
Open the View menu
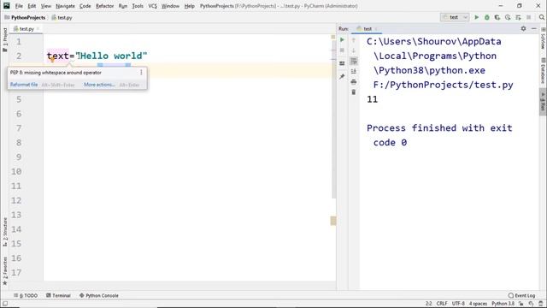tap(45, 6)
